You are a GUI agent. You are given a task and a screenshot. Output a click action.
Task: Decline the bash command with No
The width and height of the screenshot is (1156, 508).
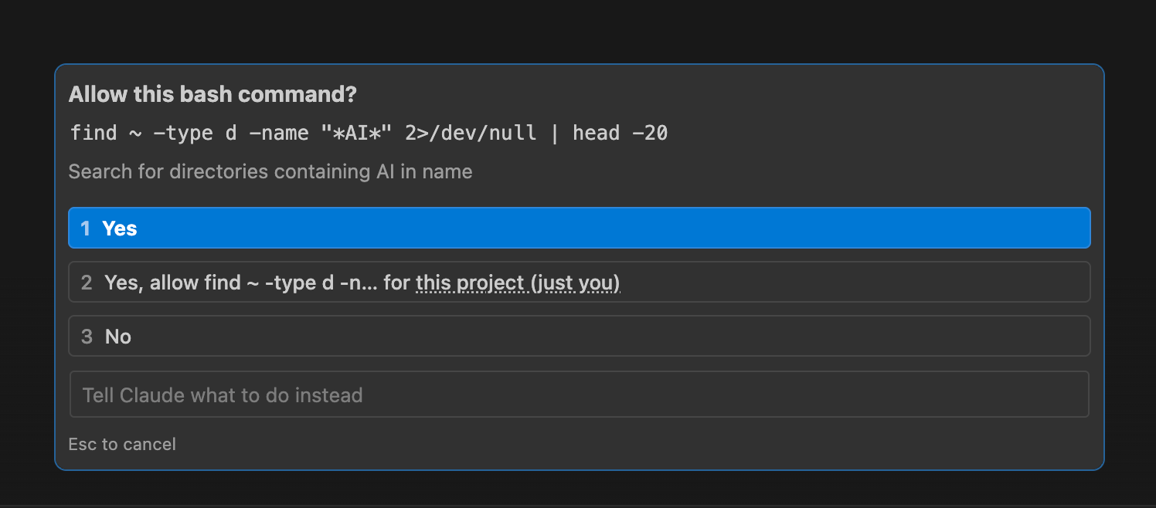(579, 336)
